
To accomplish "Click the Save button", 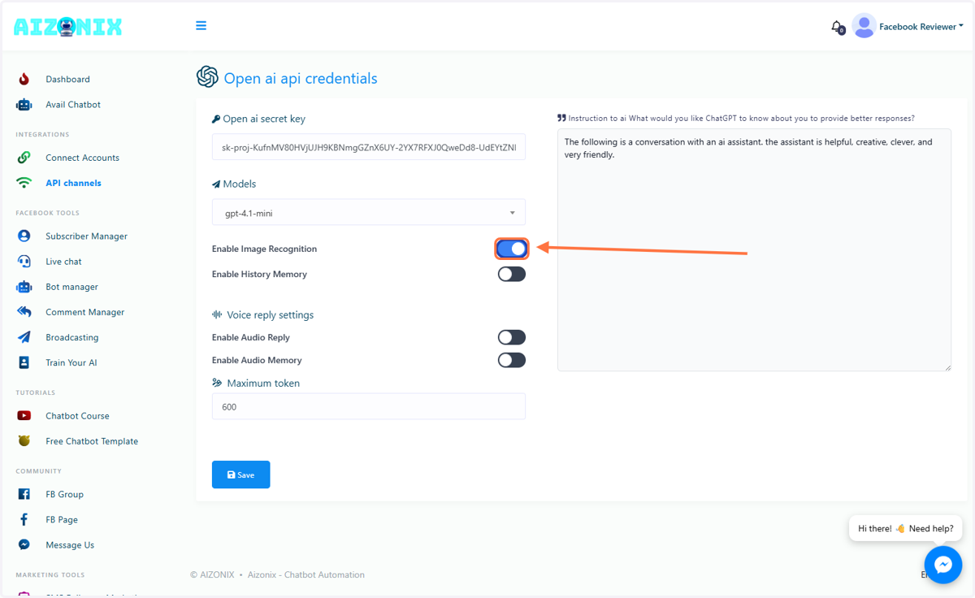I will [240, 474].
